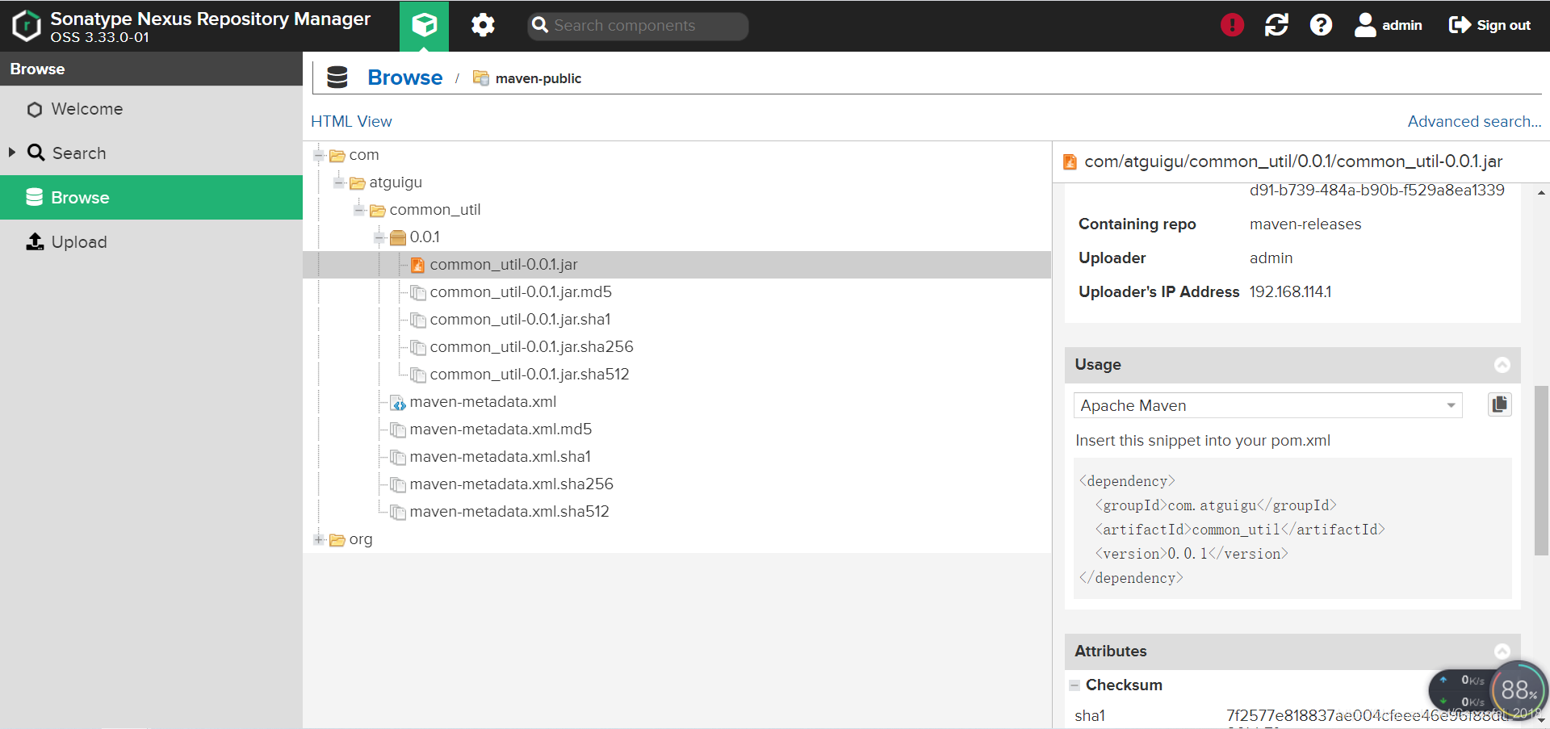The width and height of the screenshot is (1550, 729).
Task: Click jar icon in details panel header
Action: coord(1070,162)
